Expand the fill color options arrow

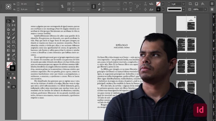[x=163, y=4]
